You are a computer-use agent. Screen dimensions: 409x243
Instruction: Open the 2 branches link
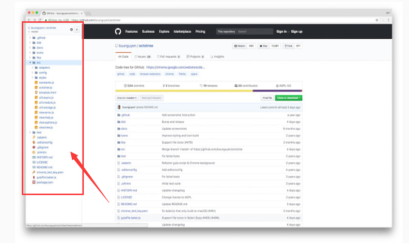pyautogui.click(x=171, y=86)
